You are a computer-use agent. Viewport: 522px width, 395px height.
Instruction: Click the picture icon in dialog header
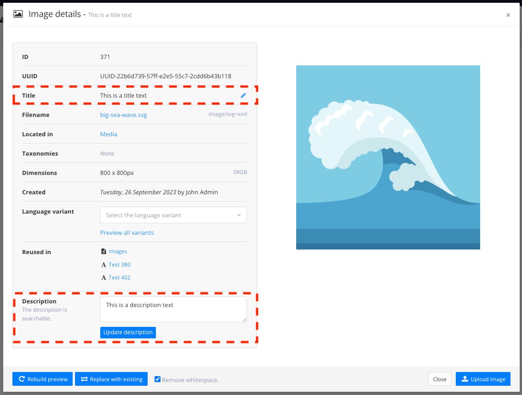coord(18,14)
